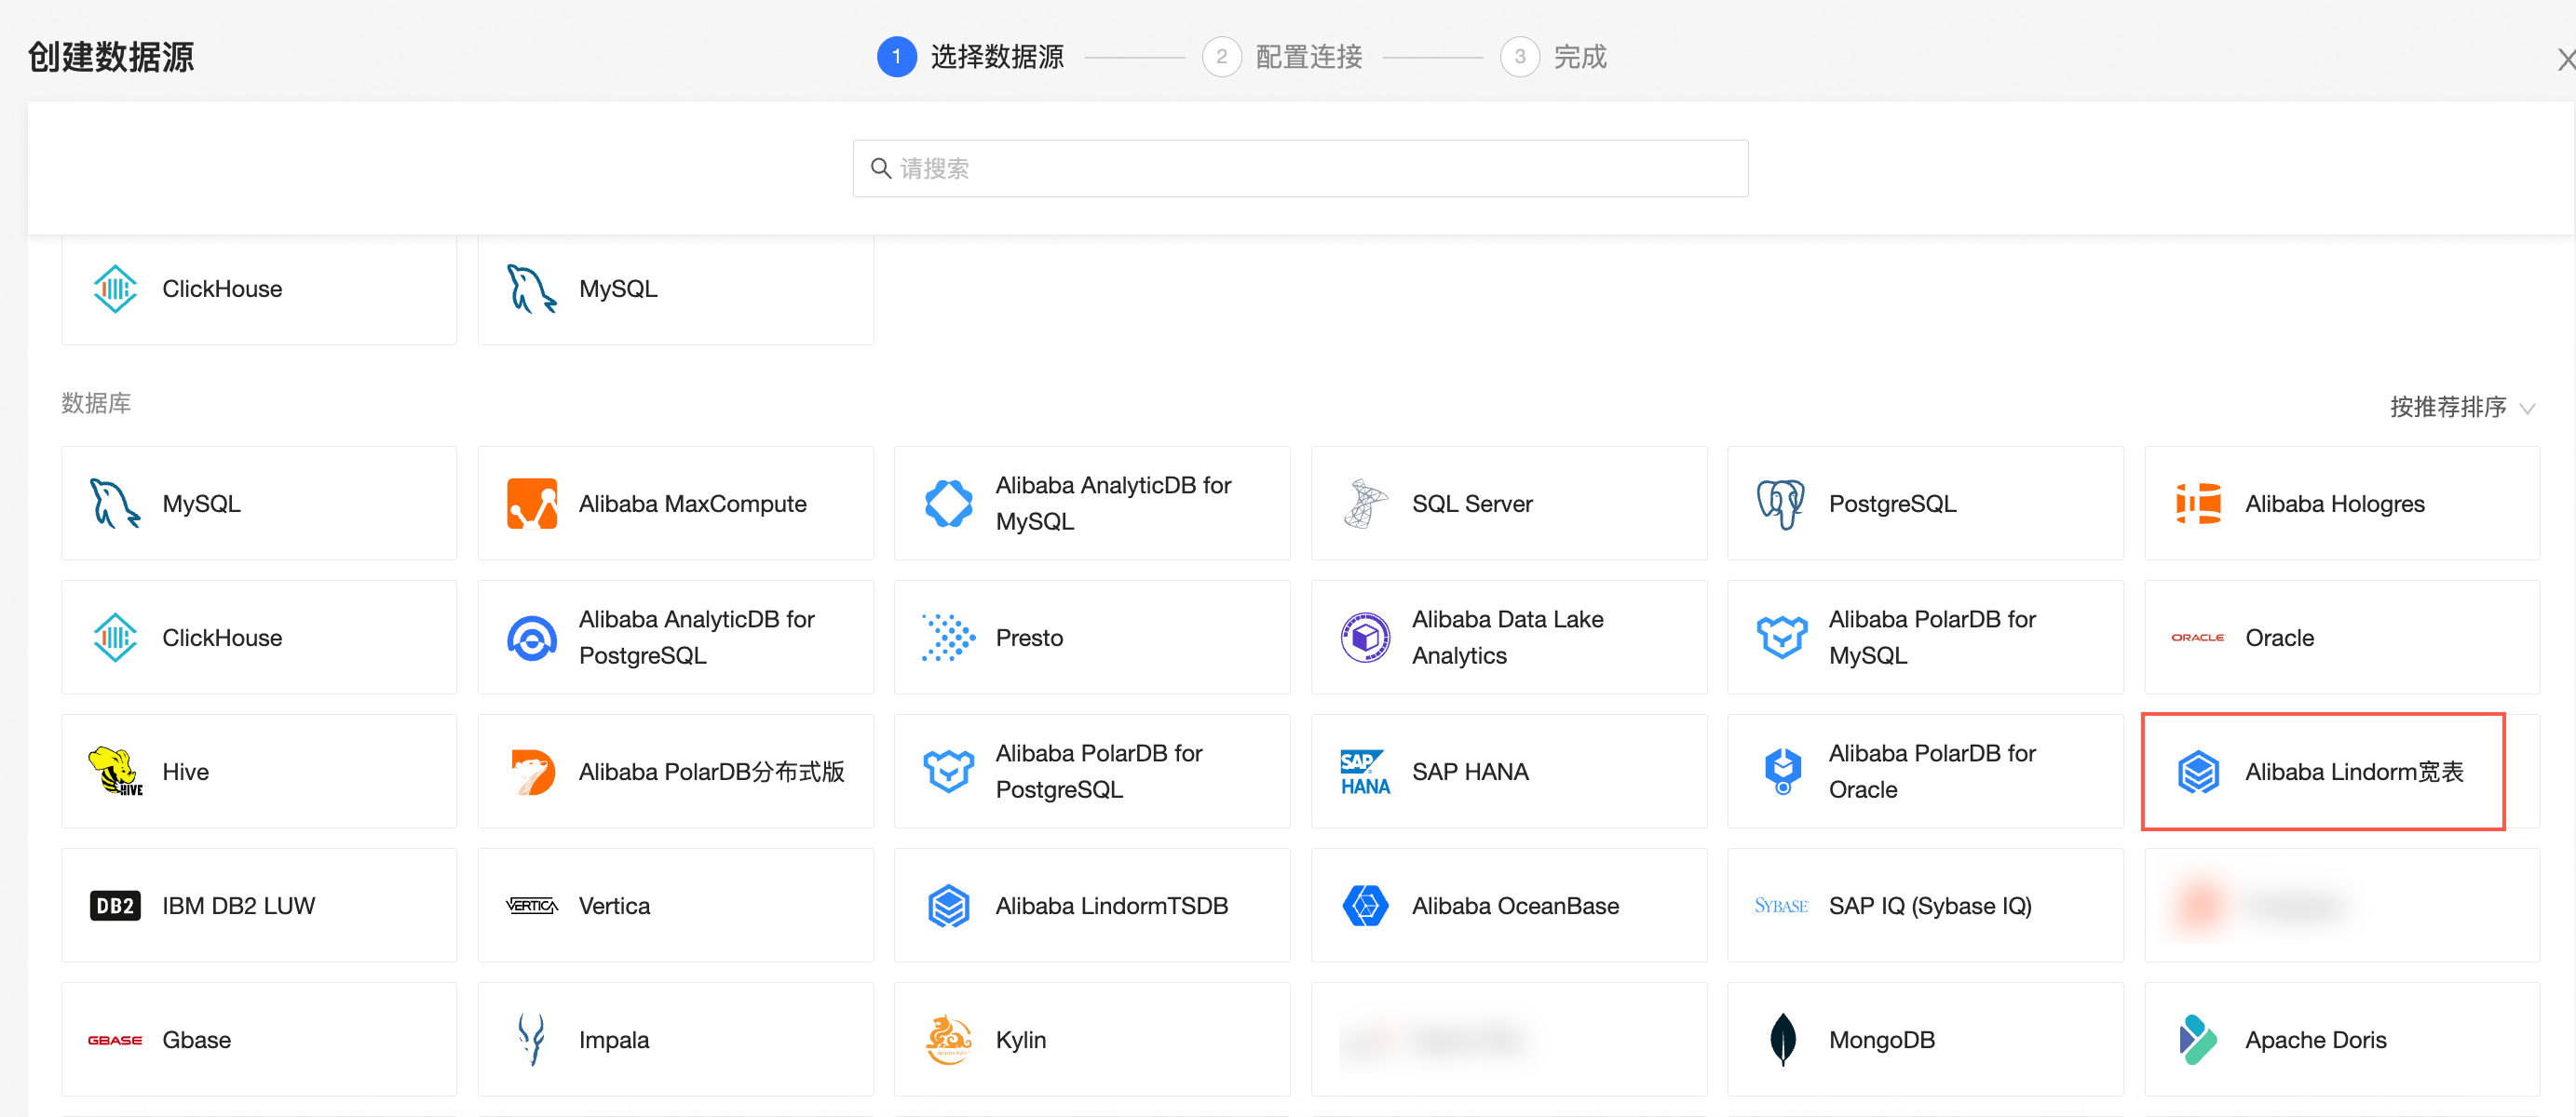Select the SQL Server icon
Viewport: 2576px width, 1117px height.
pos(1365,504)
